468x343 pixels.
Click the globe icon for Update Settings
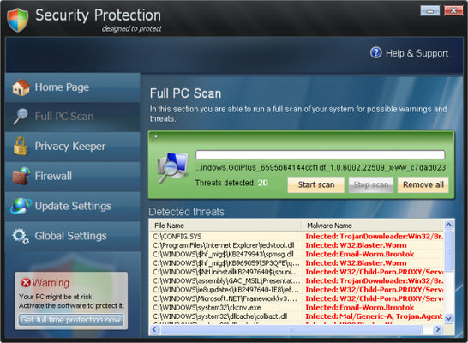point(21,206)
